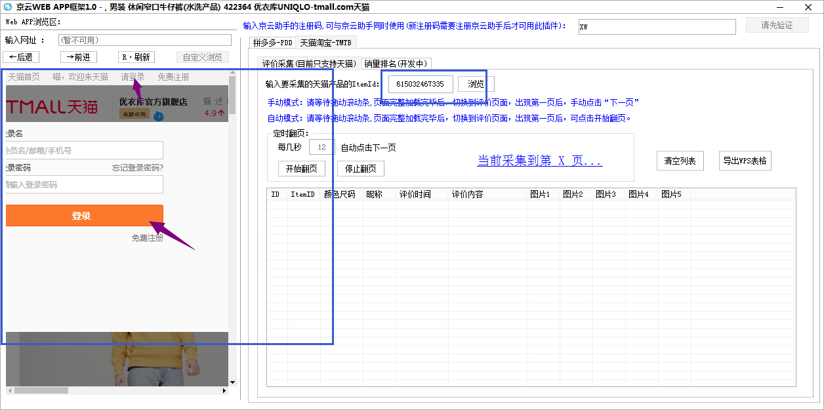Click the orange 登录 button

tap(84, 215)
